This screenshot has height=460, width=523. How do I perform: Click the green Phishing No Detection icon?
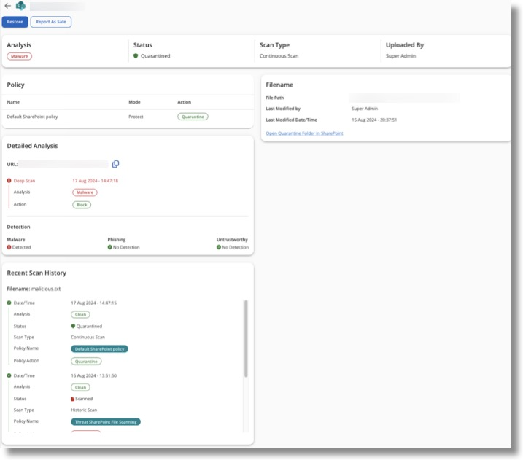coord(110,247)
